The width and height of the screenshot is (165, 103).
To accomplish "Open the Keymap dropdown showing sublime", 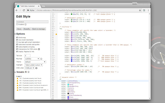I will pyautogui.click(x=32, y=59).
